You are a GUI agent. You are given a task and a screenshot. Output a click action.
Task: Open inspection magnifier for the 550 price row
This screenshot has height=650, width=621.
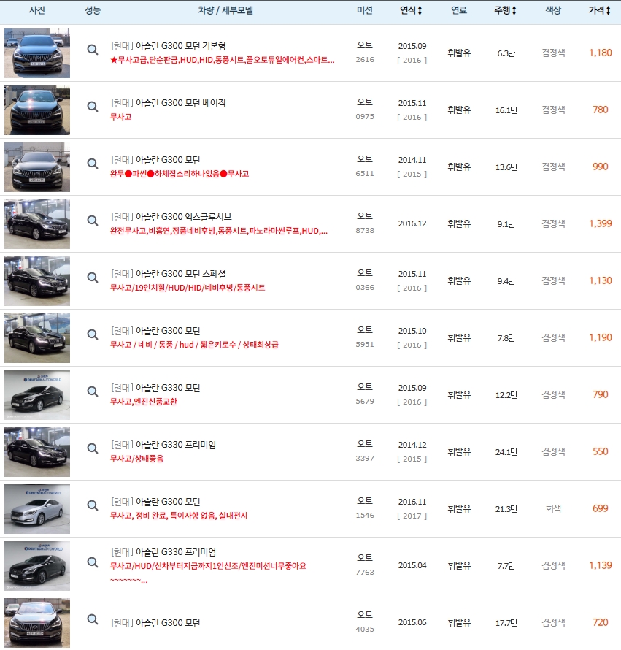[93, 448]
